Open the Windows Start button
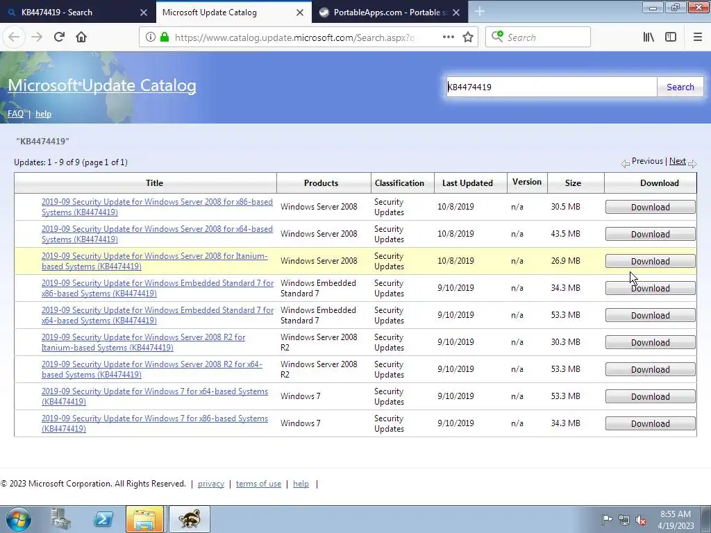 click(x=19, y=519)
